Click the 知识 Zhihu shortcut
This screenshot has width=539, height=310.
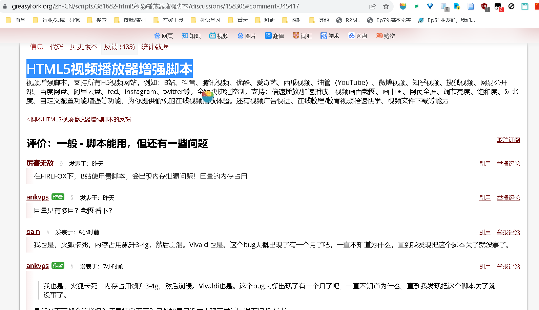(x=191, y=36)
